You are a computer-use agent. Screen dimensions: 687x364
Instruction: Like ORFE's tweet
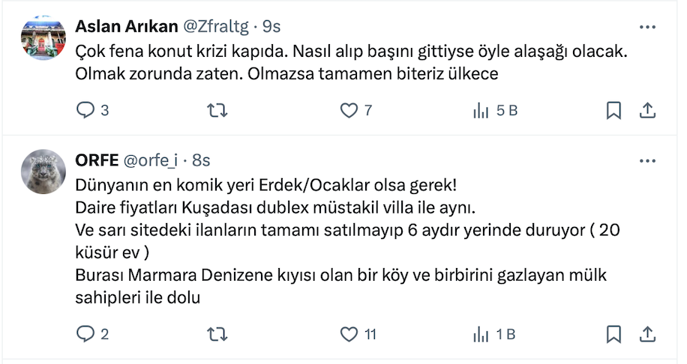349,334
